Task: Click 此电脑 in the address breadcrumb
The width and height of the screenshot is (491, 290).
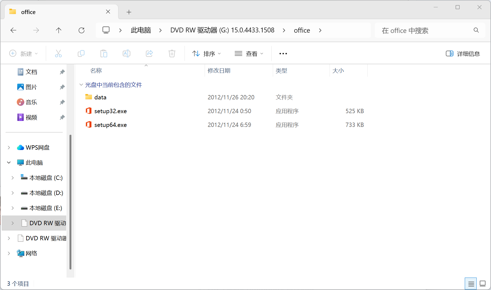Action: point(141,30)
